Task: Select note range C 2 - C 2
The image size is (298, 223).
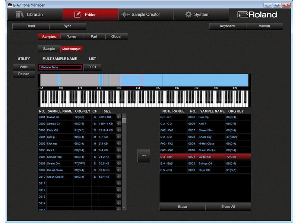Action: point(205,124)
